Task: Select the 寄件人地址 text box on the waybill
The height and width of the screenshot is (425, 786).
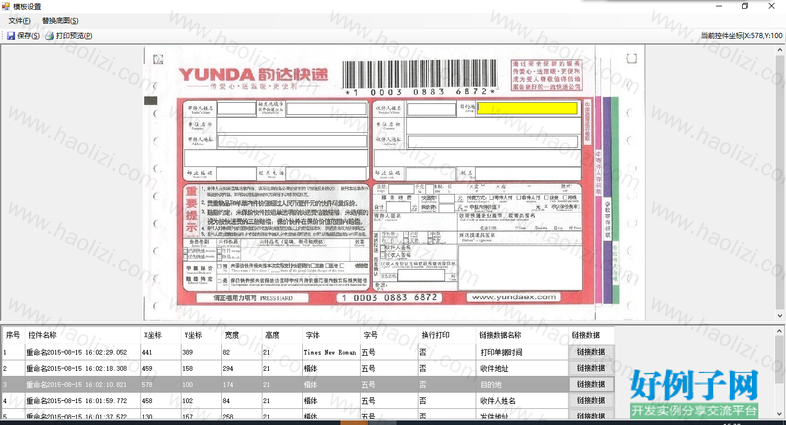Action: click(x=292, y=141)
